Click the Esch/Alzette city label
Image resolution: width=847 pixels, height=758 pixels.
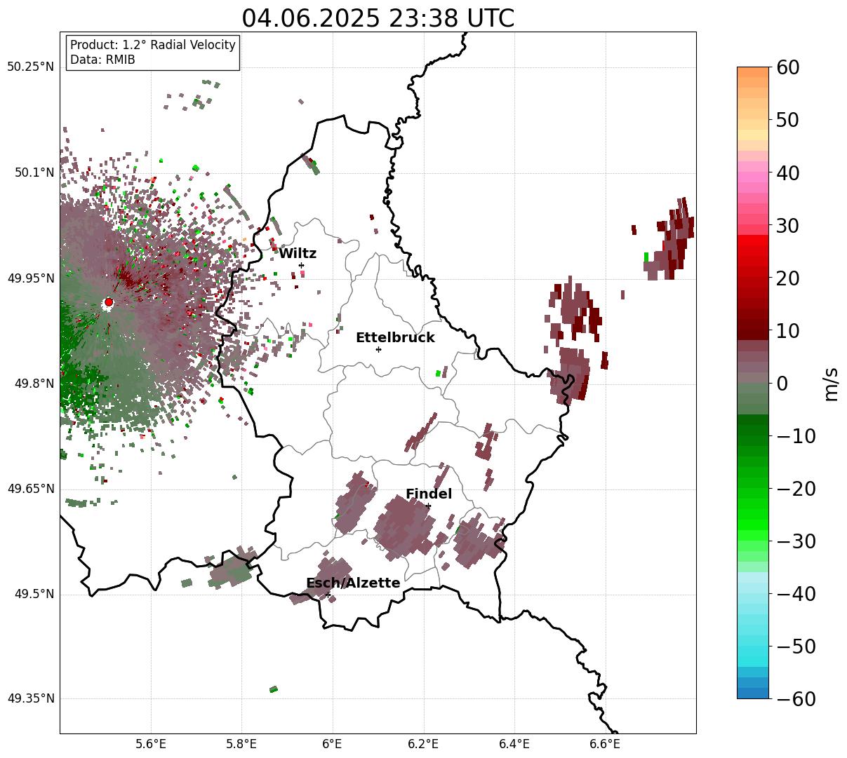point(353,583)
